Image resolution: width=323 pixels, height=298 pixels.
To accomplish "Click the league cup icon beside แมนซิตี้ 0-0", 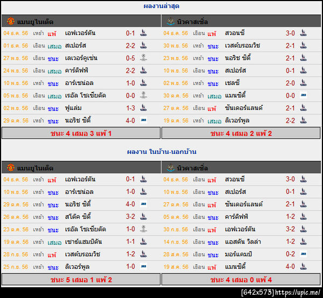I will point(303,95).
